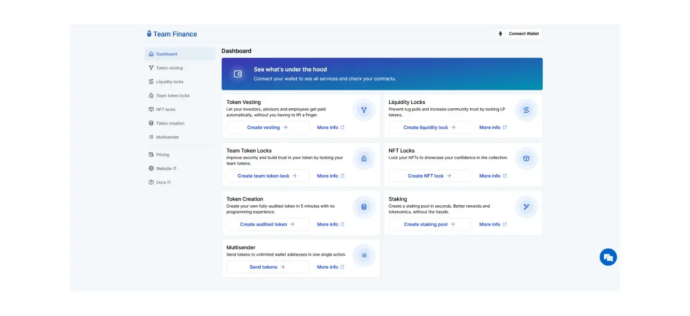Click the Send tokens button
690x316 pixels.
click(268, 267)
